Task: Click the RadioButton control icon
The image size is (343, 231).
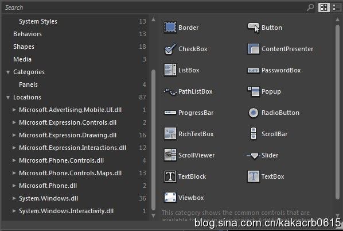Action: [x=254, y=113]
